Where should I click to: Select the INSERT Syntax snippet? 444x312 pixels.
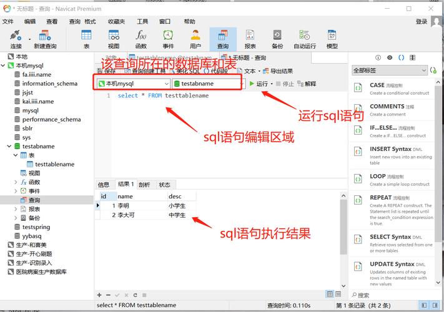[393, 155]
